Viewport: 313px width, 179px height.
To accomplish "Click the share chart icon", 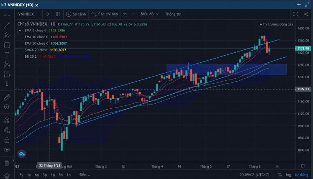I will (306, 14).
